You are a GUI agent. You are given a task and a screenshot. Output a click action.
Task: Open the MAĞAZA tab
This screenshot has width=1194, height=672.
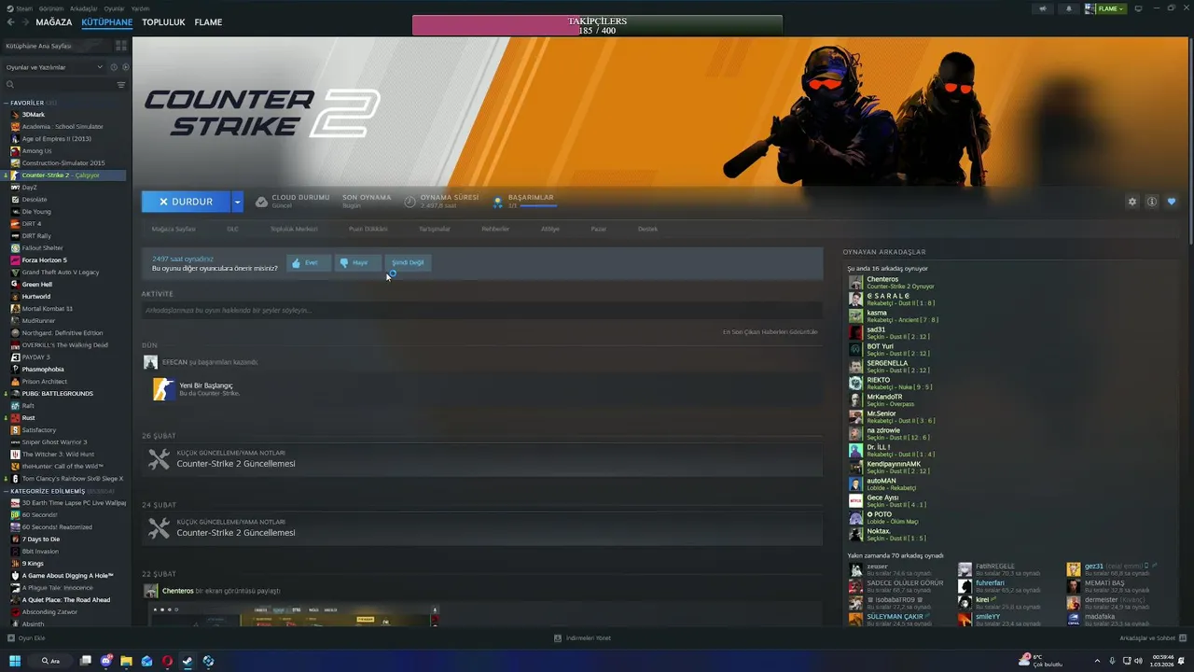[x=54, y=22]
